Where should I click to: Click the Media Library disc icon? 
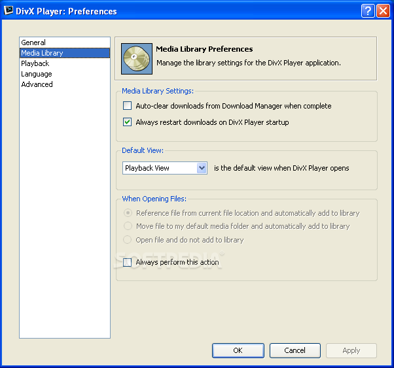tap(137, 59)
